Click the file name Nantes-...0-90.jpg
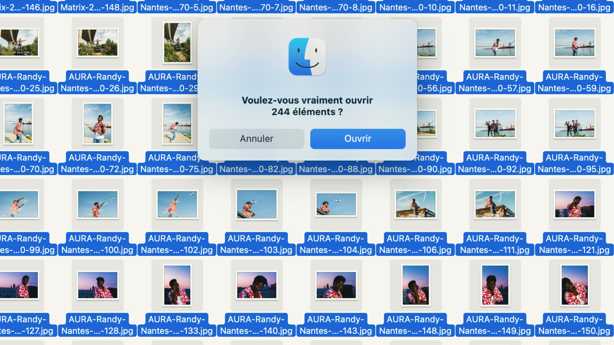Image resolution: width=614 pixels, height=345 pixels. tap(415, 169)
